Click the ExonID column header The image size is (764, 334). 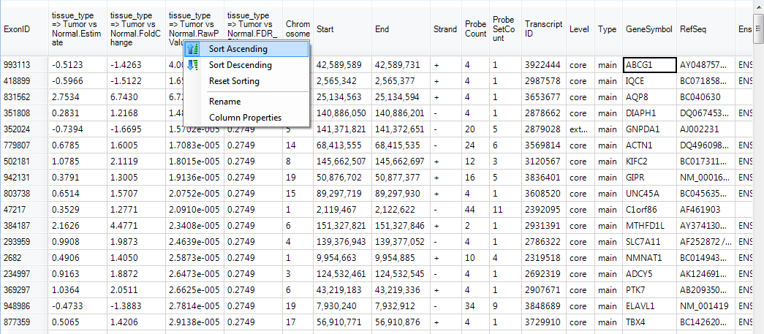tap(24, 29)
